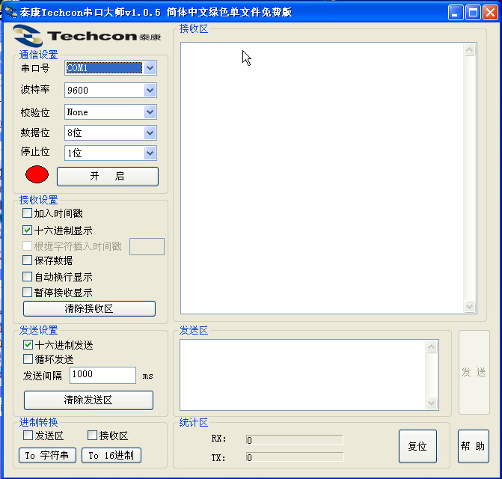Open the 校验位 None dropdown
The height and width of the screenshot is (479, 502).
click(150, 112)
